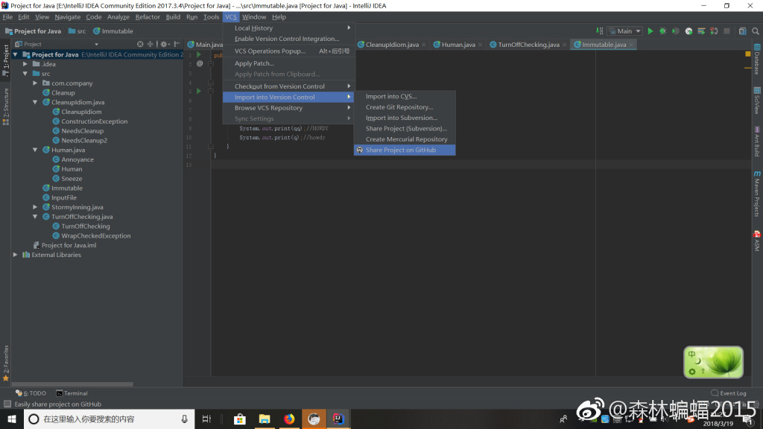Click Collapse All icon in Project panel
Image resolution: width=763 pixels, height=429 pixels.
150,44
